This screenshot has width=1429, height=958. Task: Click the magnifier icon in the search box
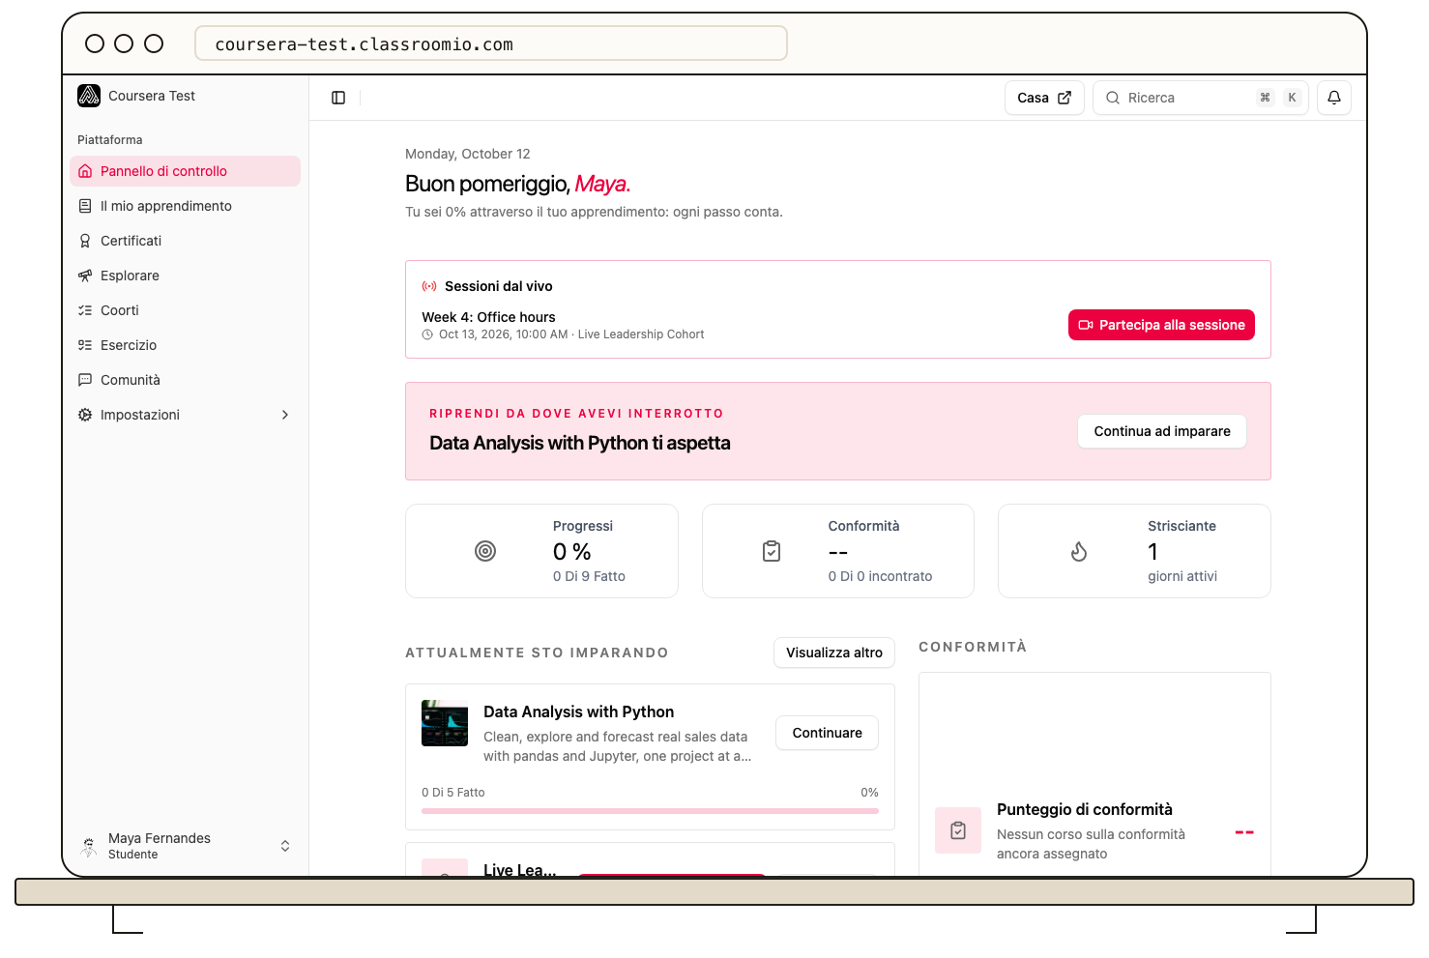[x=1113, y=98]
